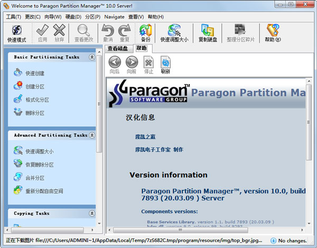Screen dimensions: 317x248
Task: Open the 更改(C) menu
Action: click(33, 17)
